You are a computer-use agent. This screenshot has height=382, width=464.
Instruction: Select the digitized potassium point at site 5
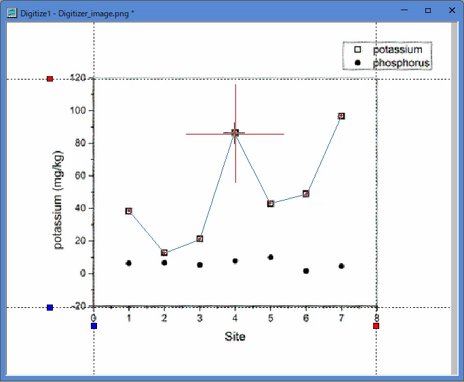[x=271, y=204]
